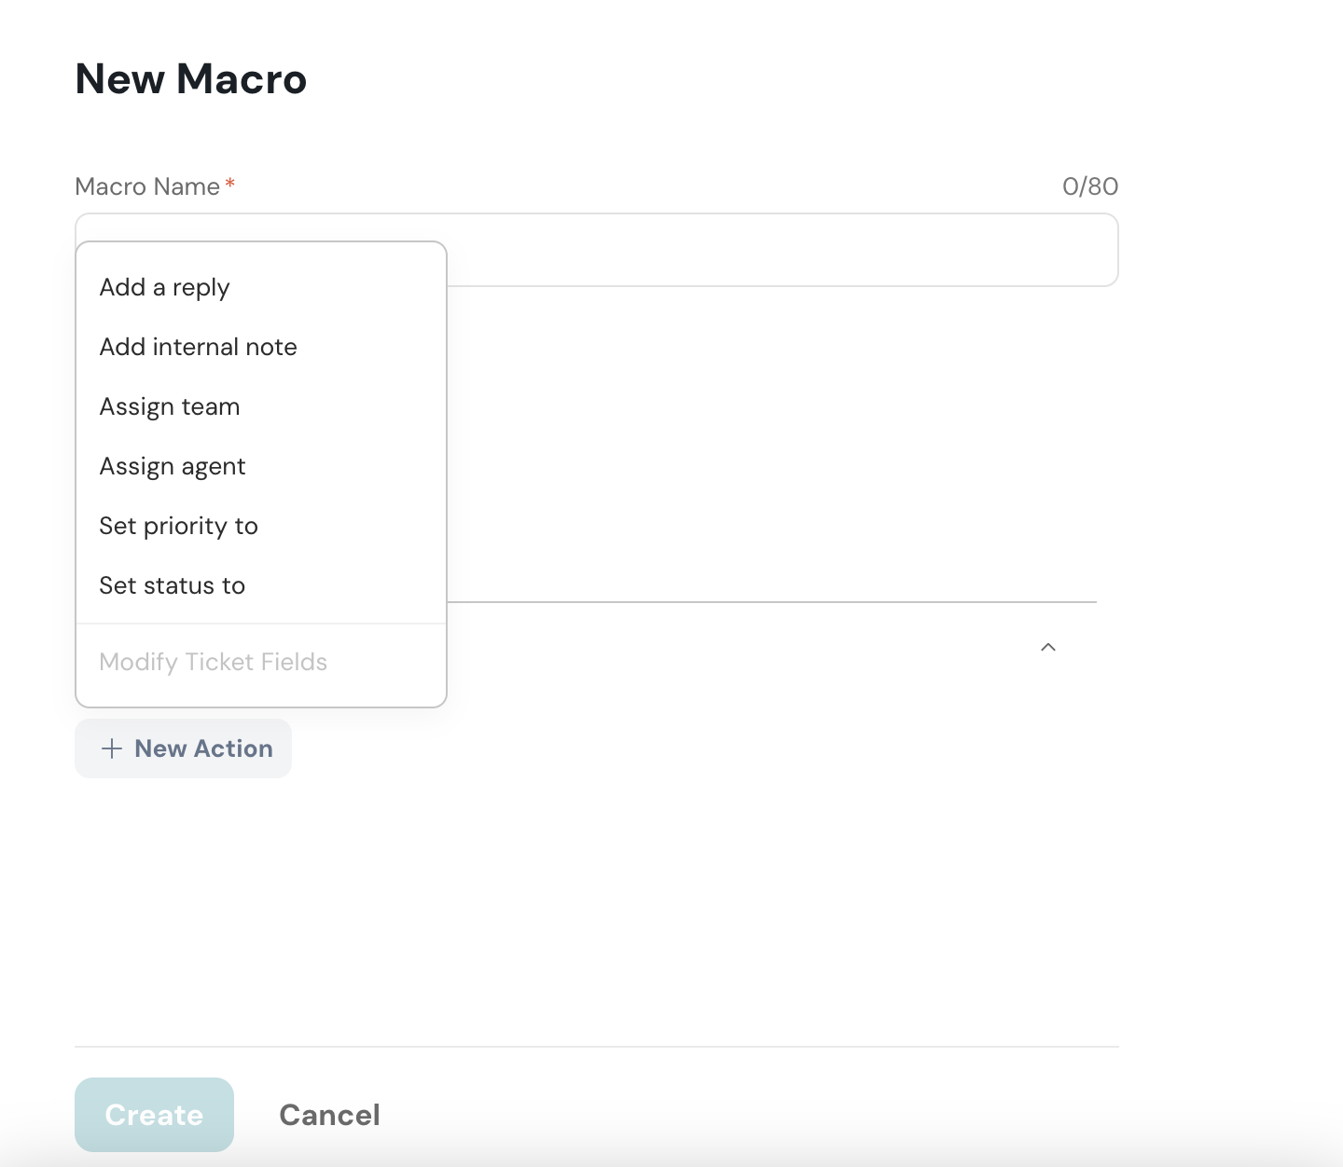Click the 'Modify Ticket Fields' section header
The width and height of the screenshot is (1343, 1167).
(x=213, y=662)
